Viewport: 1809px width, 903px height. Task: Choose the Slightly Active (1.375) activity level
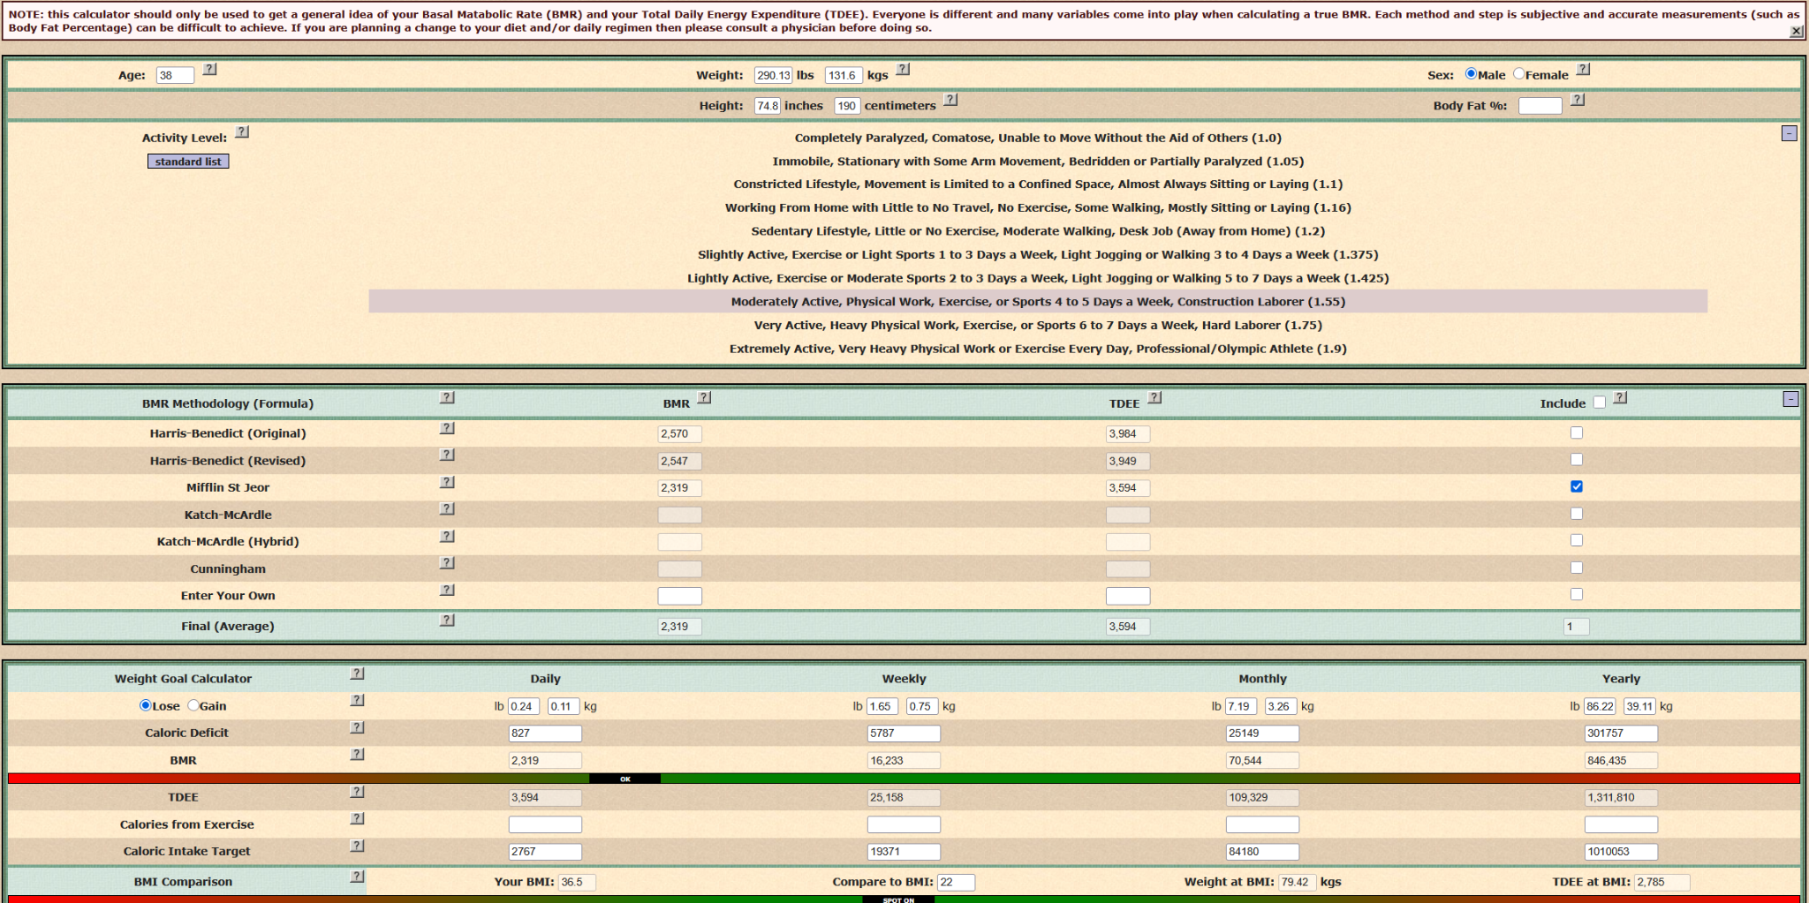(1038, 254)
